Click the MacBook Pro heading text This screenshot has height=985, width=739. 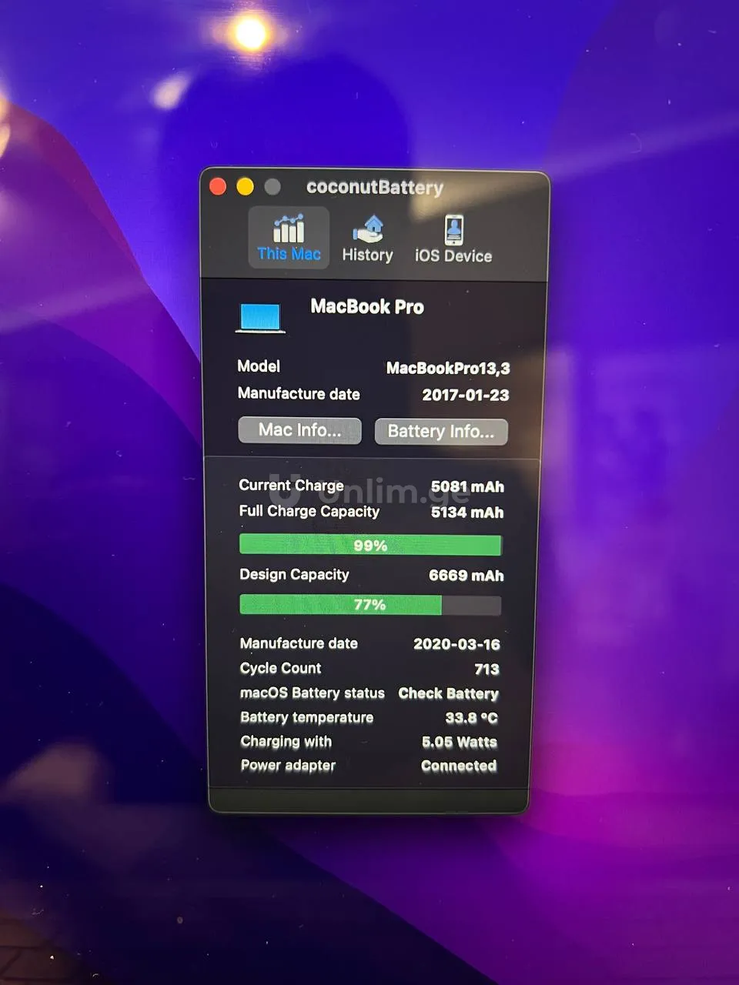[367, 307]
